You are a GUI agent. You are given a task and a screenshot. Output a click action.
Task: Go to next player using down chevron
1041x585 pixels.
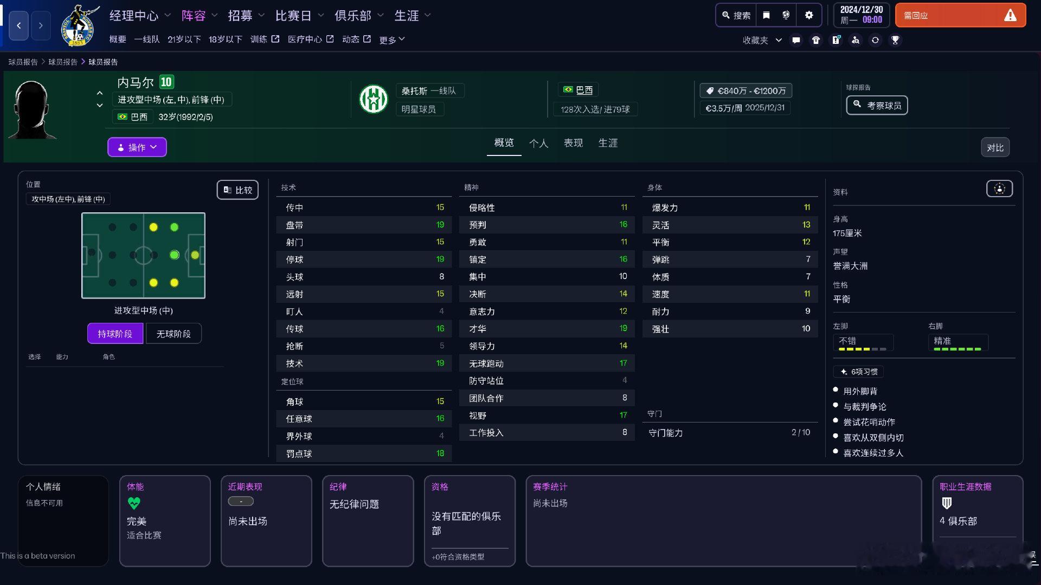[100, 106]
